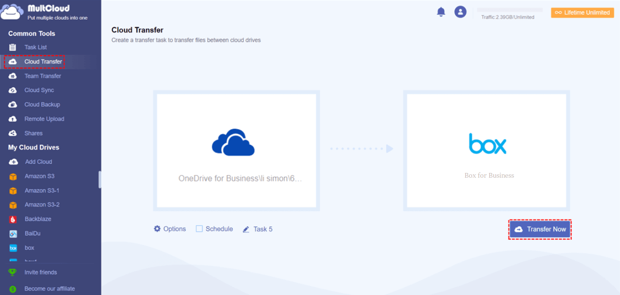Click the Add Cloud label
Image resolution: width=620 pixels, height=295 pixels.
tap(39, 162)
